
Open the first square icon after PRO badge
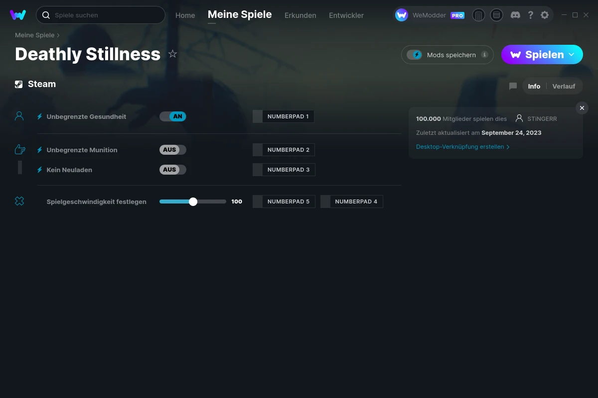coord(478,15)
